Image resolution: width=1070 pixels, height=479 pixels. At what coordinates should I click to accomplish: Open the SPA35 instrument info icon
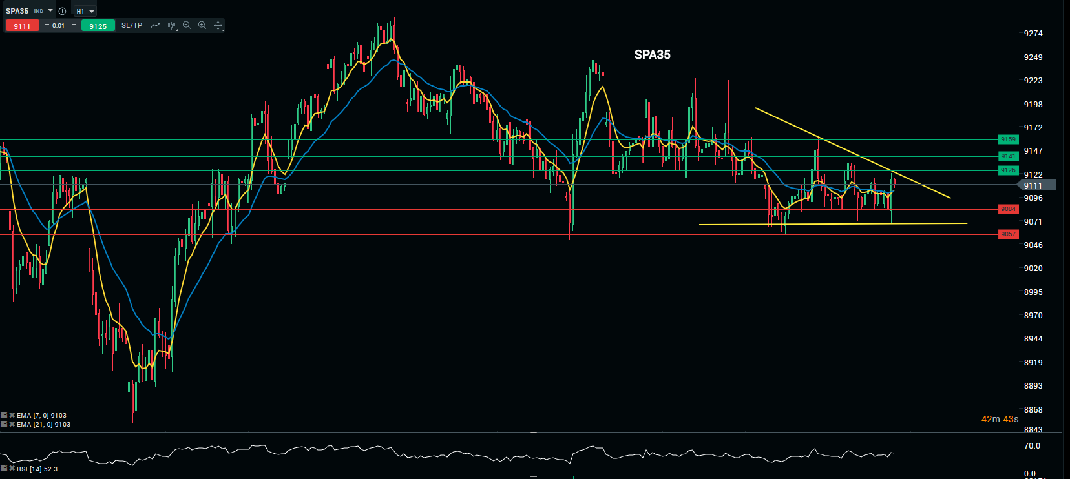click(62, 11)
